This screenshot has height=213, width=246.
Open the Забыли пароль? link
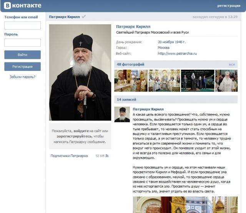(x=22, y=77)
